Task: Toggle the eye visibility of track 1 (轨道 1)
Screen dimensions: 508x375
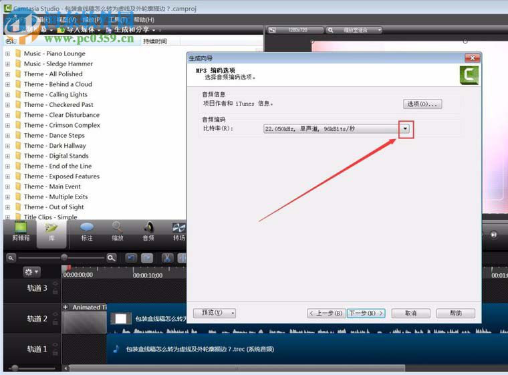Action: 55,344
